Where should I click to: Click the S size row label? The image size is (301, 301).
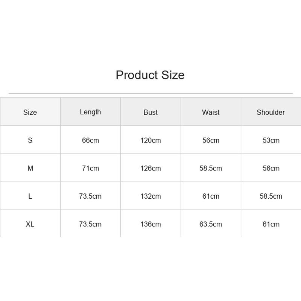point(30,140)
